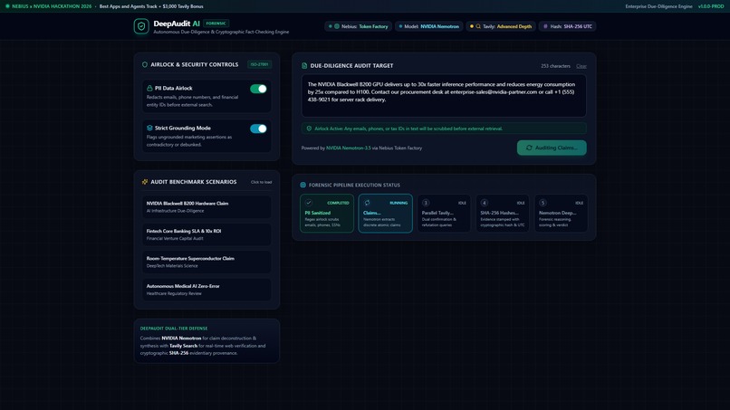Click the Hash: SHA-256 UTC chip

[x=567, y=26]
